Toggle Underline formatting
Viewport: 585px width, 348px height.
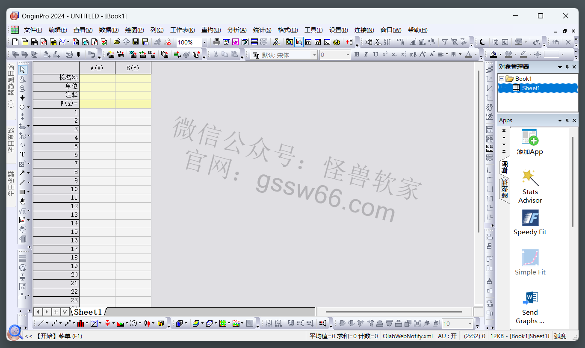tap(375, 54)
